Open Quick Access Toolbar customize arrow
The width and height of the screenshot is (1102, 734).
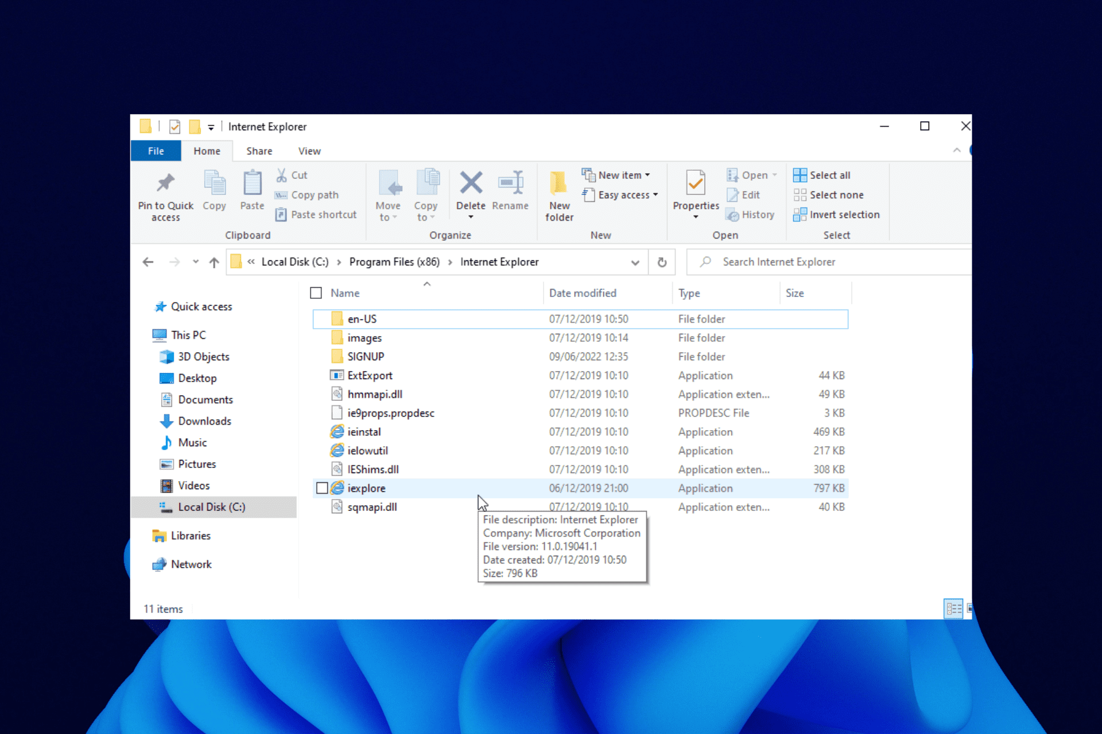211,127
